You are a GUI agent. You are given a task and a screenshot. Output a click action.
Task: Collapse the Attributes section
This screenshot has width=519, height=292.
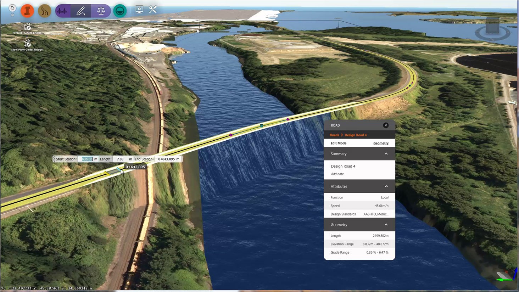pyautogui.click(x=386, y=186)
